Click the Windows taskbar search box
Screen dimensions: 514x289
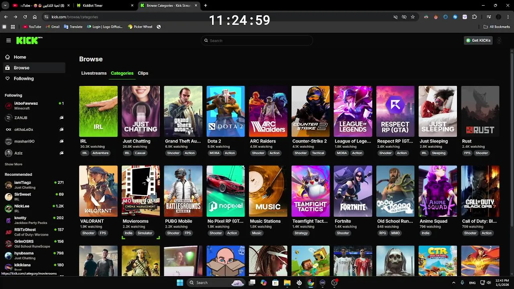216,283
